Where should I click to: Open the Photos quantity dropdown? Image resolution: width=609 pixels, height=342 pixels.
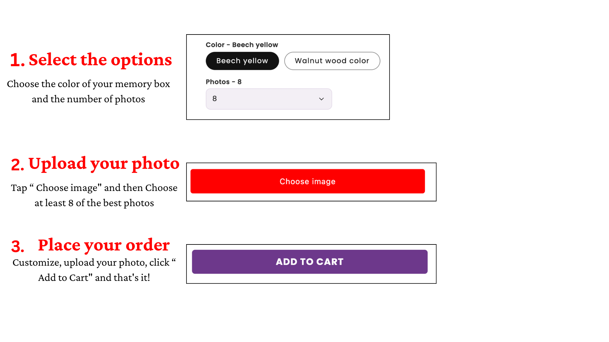point(268,99)
